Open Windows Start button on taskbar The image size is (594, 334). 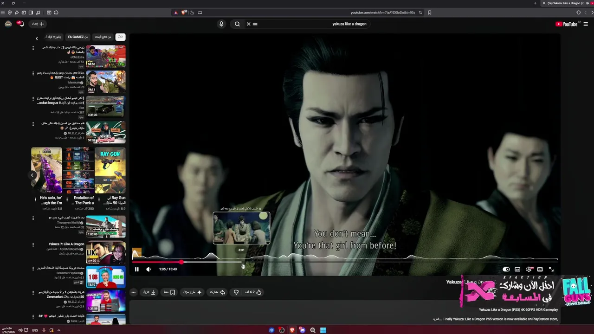323,330
